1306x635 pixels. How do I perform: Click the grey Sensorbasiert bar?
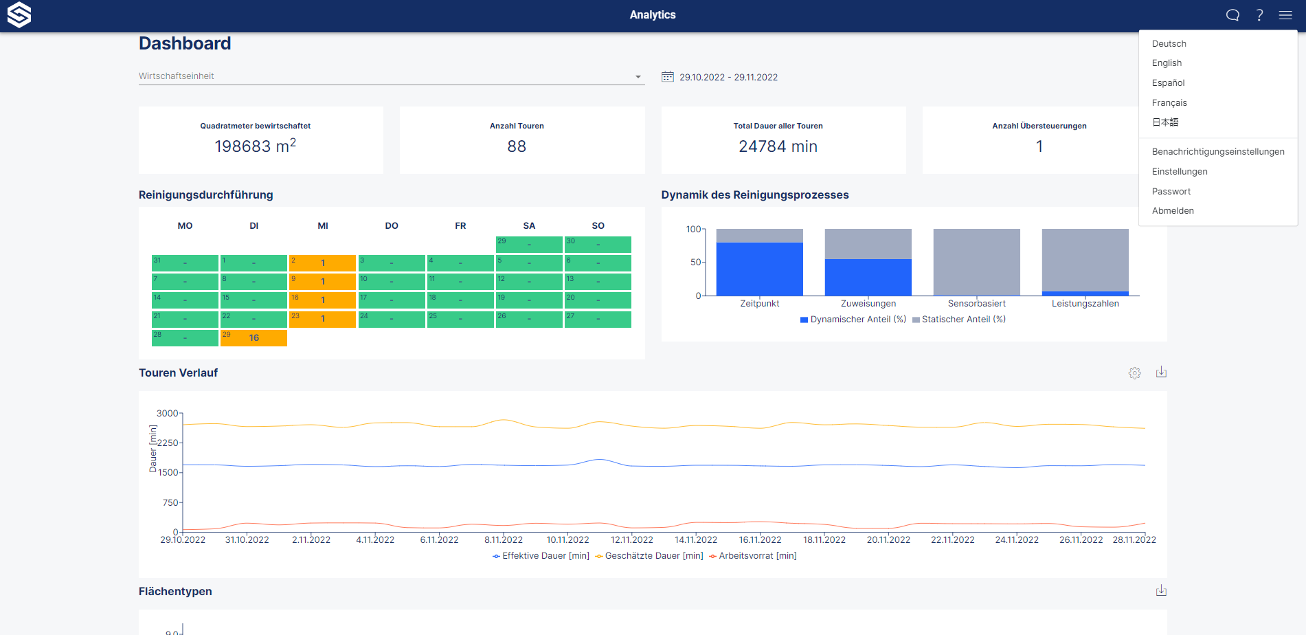click(977, 262)
